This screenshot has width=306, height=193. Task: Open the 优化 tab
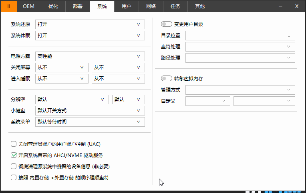tap(53, 6)
